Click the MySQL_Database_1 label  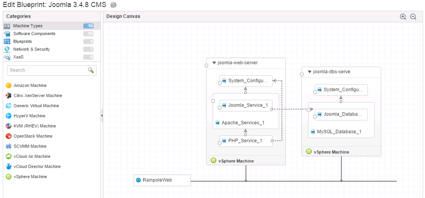[339, 132]
